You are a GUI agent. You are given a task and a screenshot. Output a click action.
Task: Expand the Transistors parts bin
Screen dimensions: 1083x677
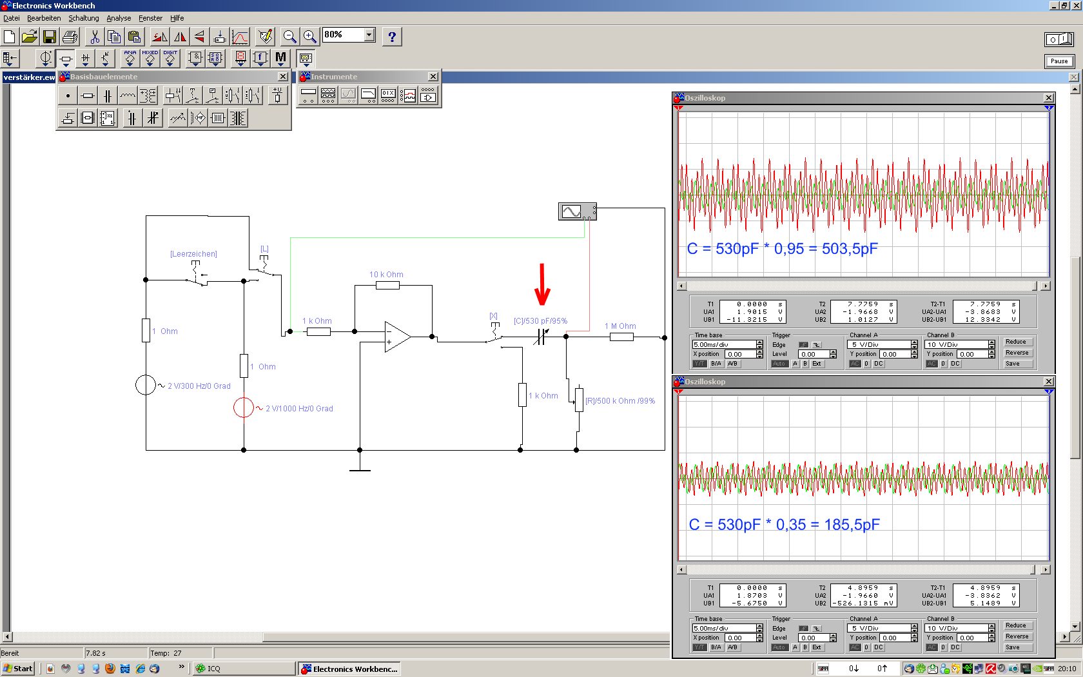pos(105,59)
